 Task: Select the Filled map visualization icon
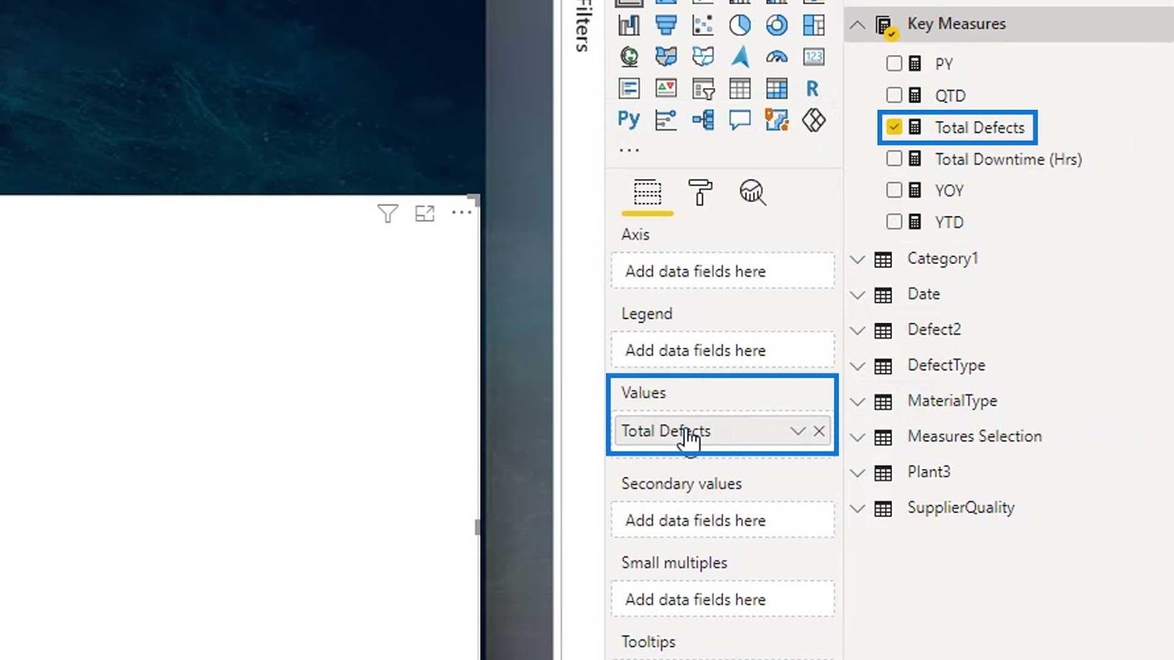tap(666, 56)
